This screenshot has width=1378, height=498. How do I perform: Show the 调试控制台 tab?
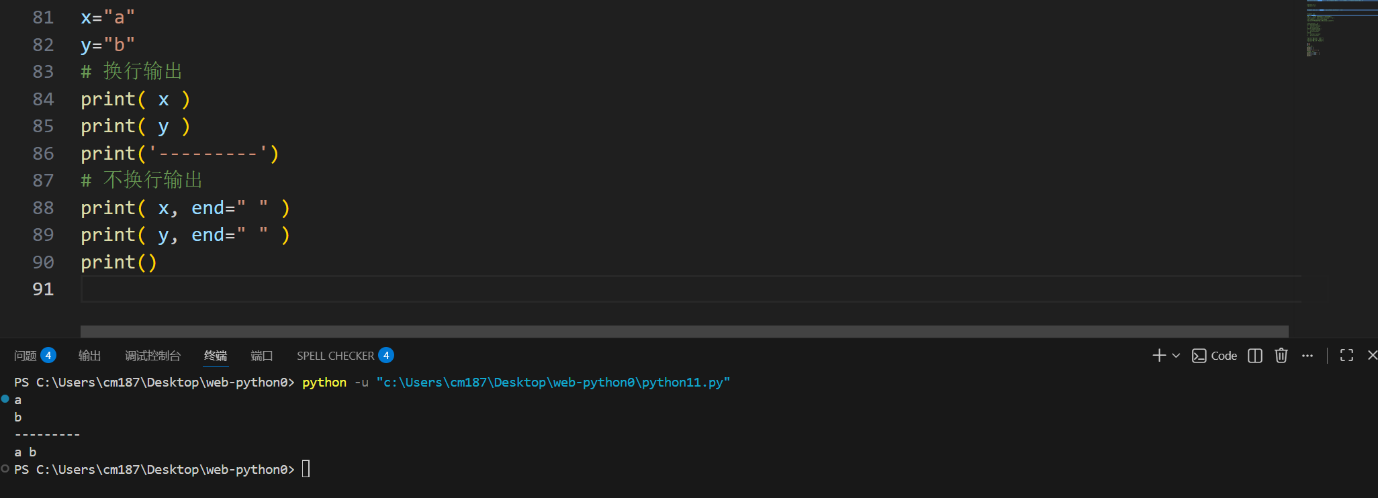click(152, 356)
